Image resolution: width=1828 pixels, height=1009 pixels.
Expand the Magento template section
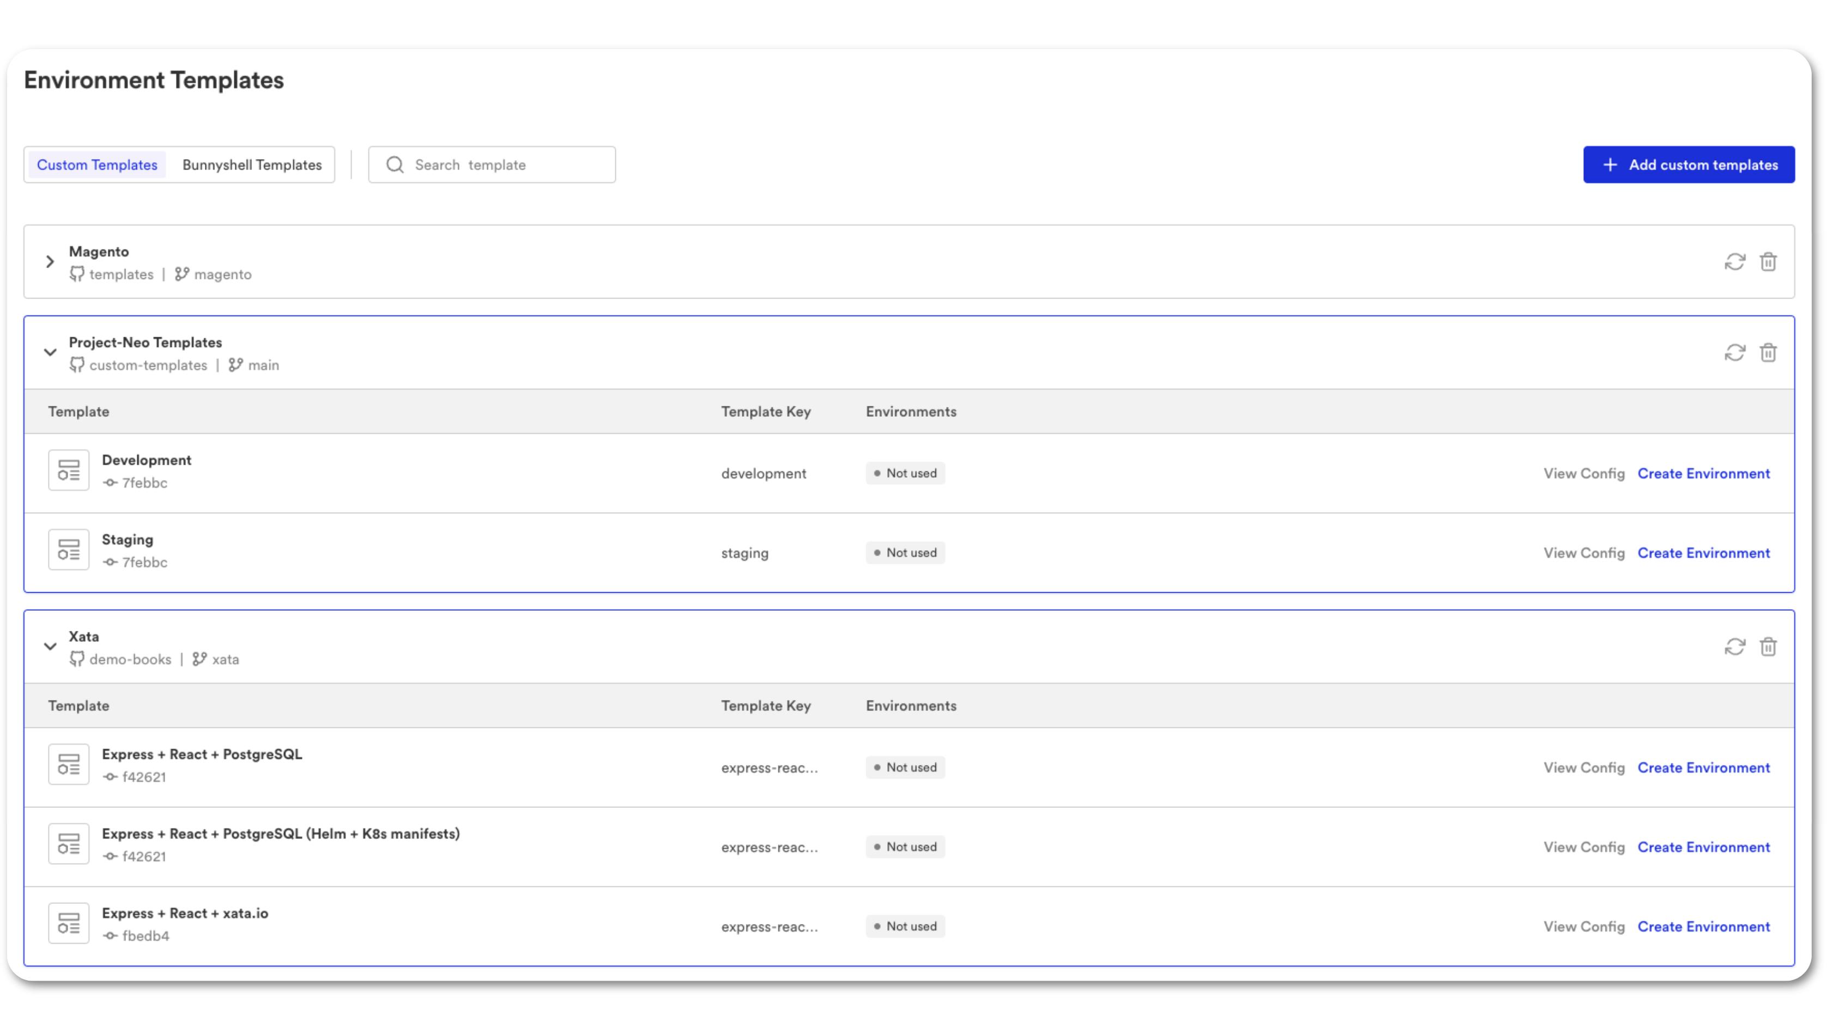[x=50, y=262]
